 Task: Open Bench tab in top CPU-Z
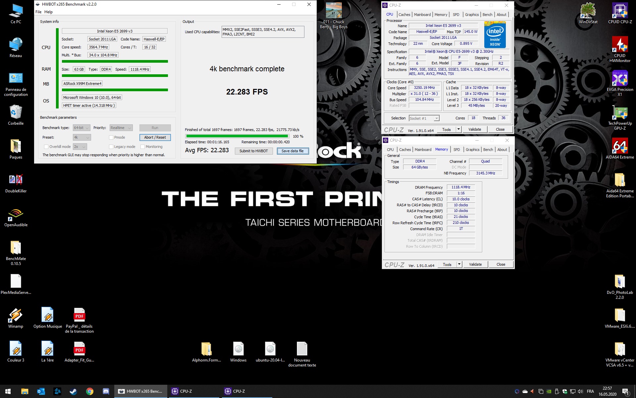[487, 15]
